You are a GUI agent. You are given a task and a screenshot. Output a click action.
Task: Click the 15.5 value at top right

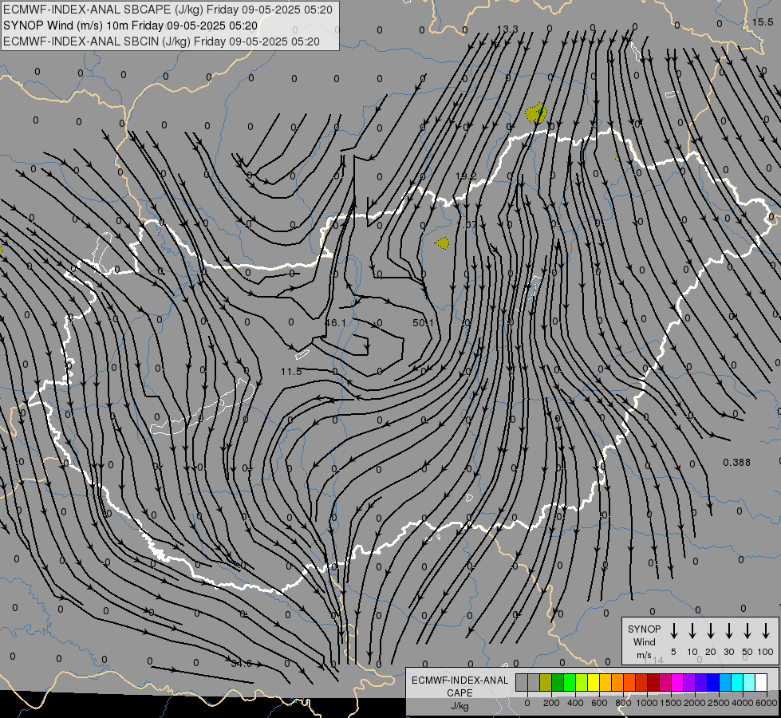(763, 22)
